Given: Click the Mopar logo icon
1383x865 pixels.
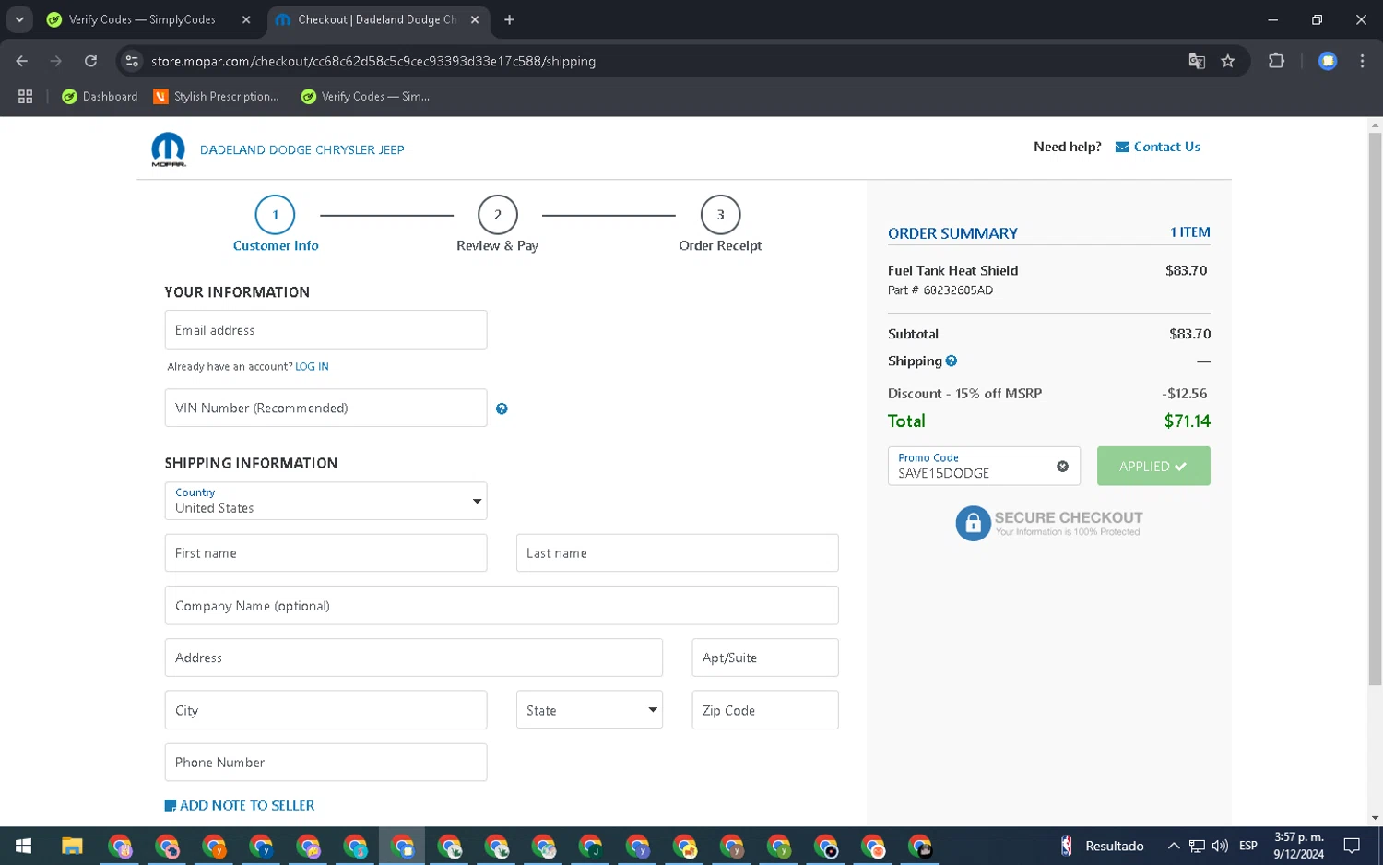Looking at the screenshot, I should (x=169, y=149).
